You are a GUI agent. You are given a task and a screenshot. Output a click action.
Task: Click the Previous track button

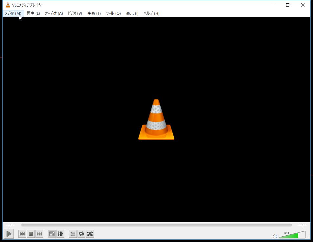click(x=22, y=234)
